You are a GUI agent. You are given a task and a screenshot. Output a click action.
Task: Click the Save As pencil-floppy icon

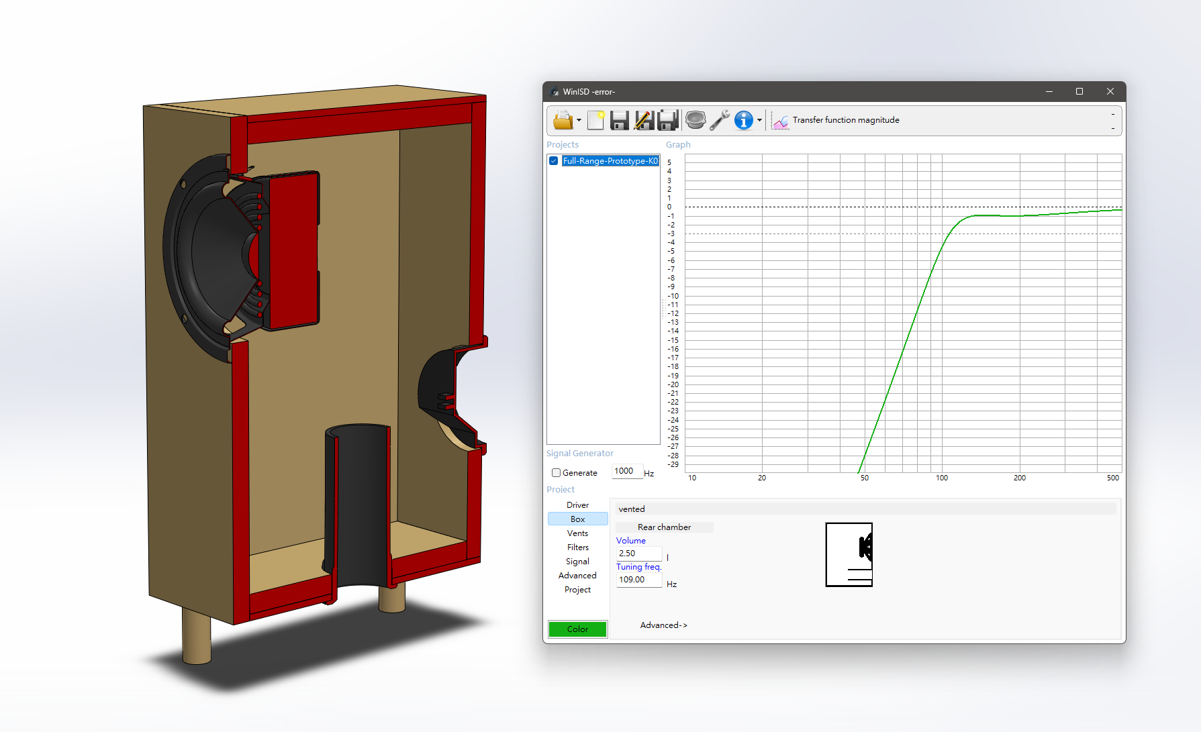tap(643, 120)
